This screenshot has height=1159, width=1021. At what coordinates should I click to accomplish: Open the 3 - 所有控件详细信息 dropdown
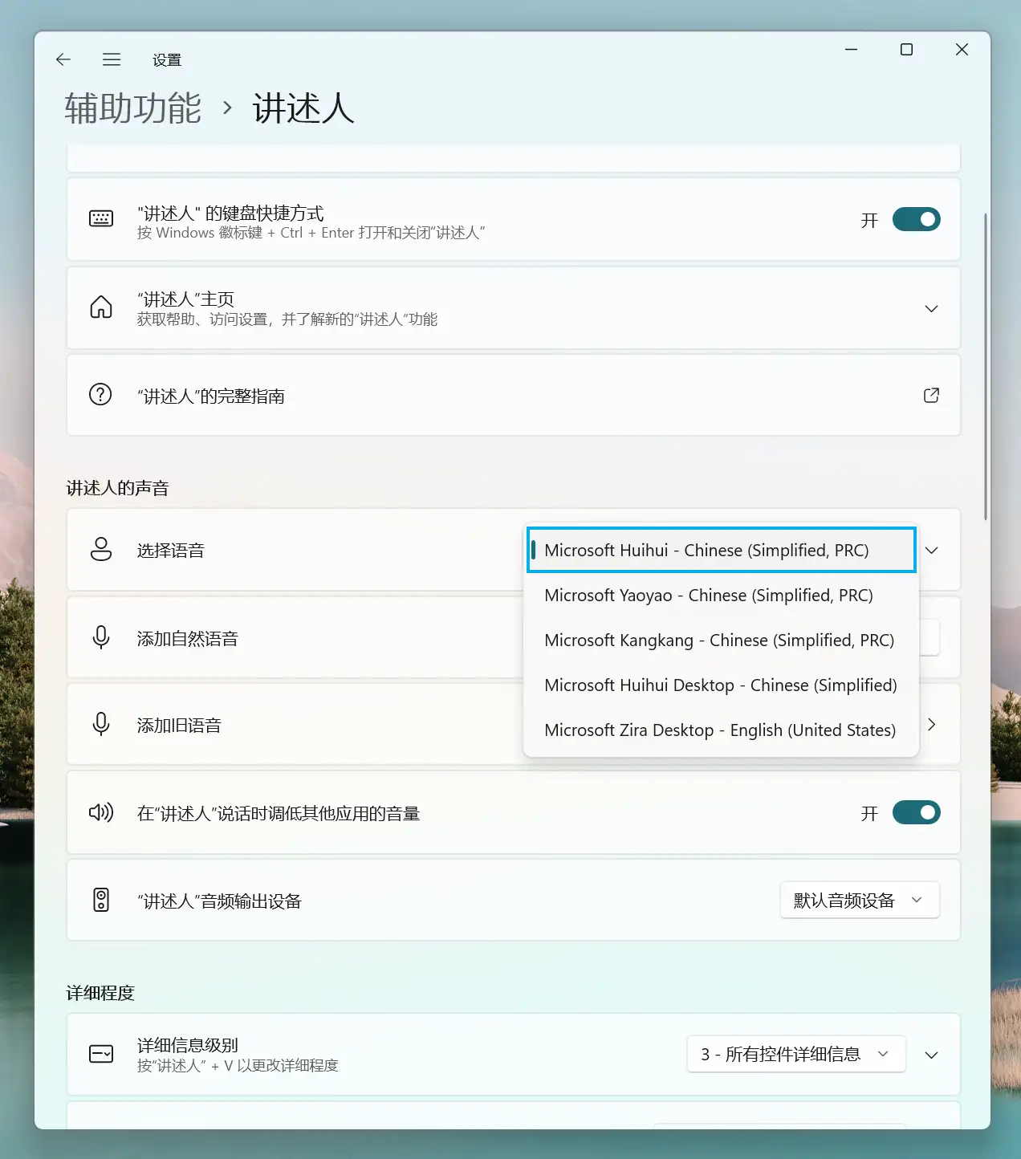(796, 1054)
